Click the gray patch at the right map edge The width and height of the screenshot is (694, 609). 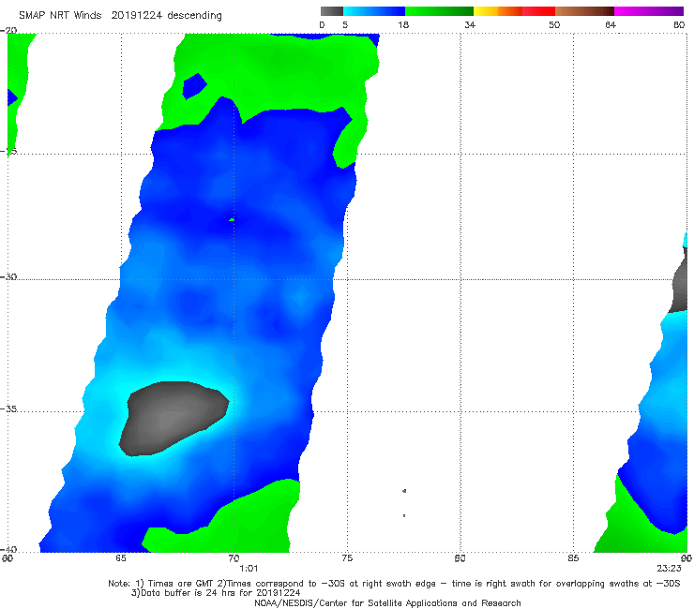[679, 281]
